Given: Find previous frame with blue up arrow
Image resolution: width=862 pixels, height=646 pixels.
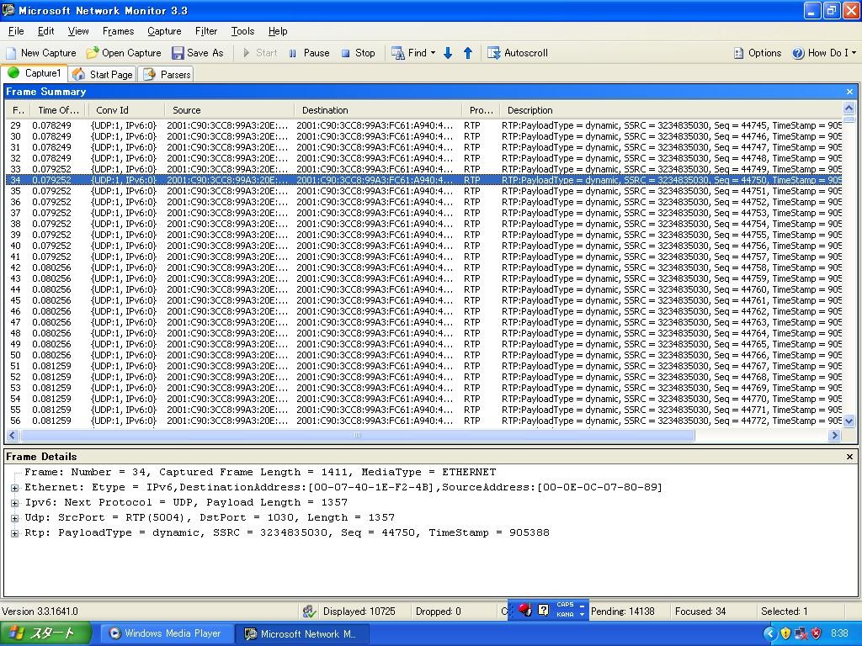Looking at the screenshot, I should pyautogui.click(x=468, y=53).
